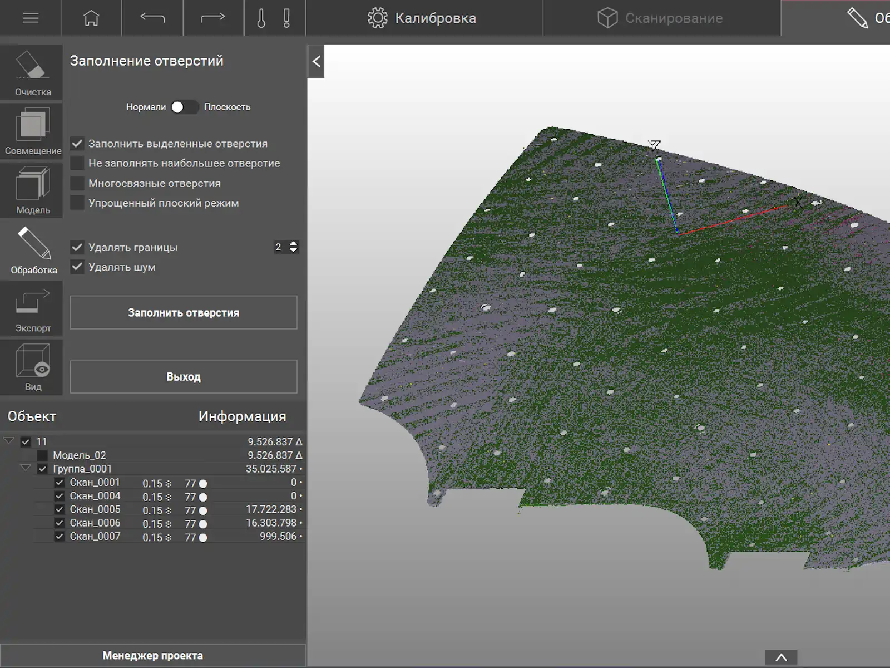Open the Вид view tool
Screen dimensions: 890x668
click(32, 367)
